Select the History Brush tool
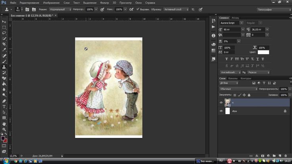Viewport: 292px width, 164px height. pyautogui.click(x=4, y=73)
